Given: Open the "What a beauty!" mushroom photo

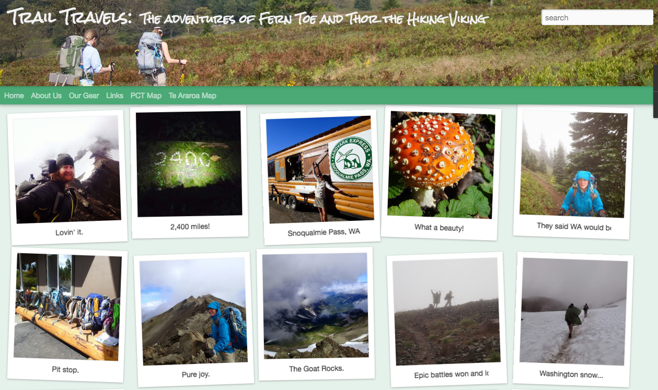Looking at the screenshot, I should pos(442,165).
